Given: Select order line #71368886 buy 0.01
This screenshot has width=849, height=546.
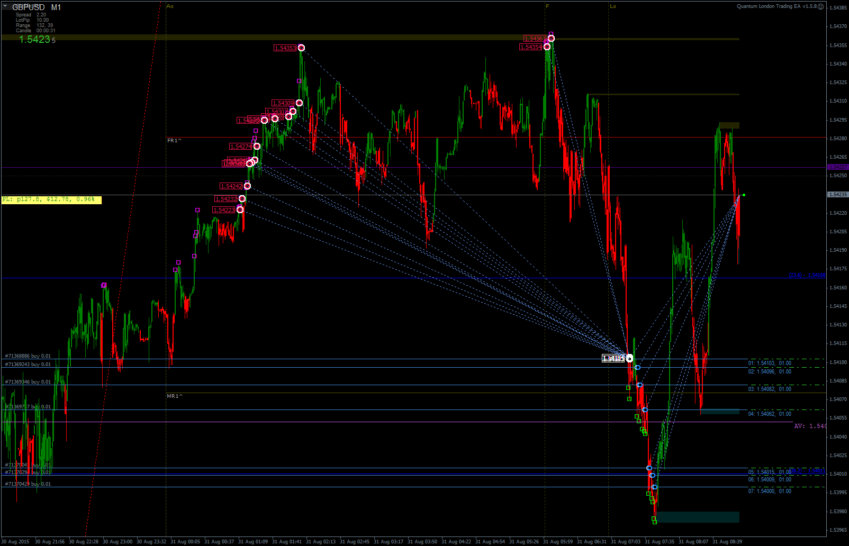Looking at the screenshot, I should point(28,356).
